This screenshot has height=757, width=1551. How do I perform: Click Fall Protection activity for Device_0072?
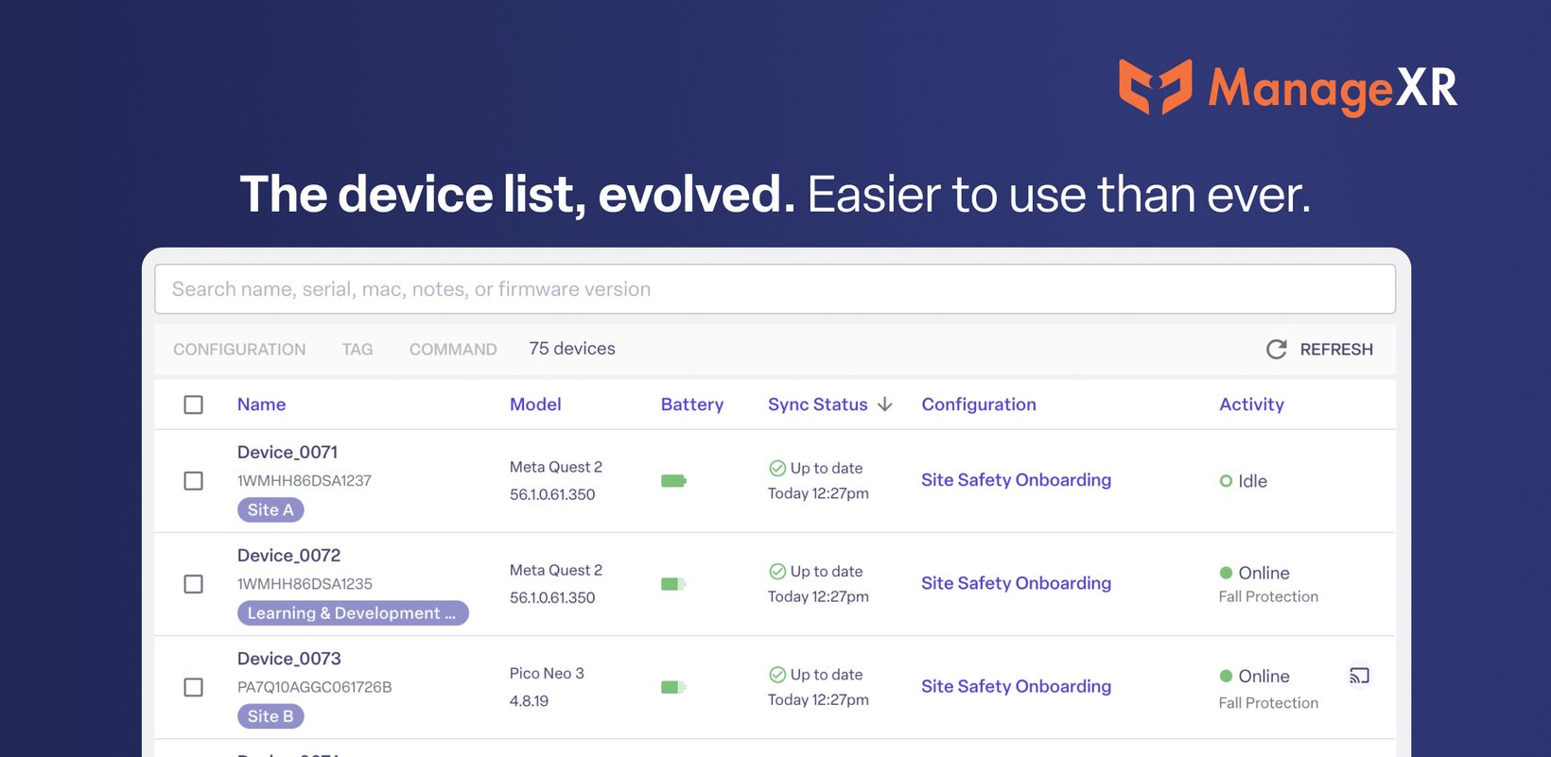[1268, 597]
